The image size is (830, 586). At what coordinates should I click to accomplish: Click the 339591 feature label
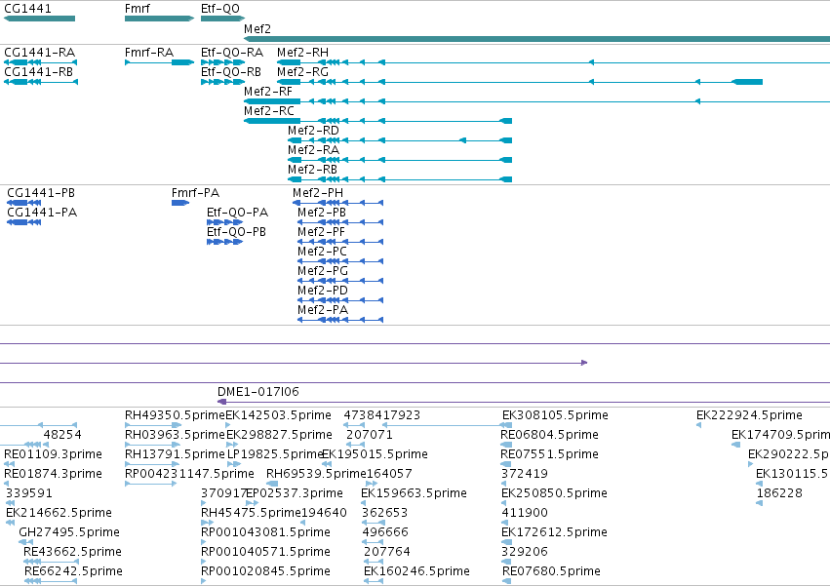pyautogui.click(x=29, y=493)
